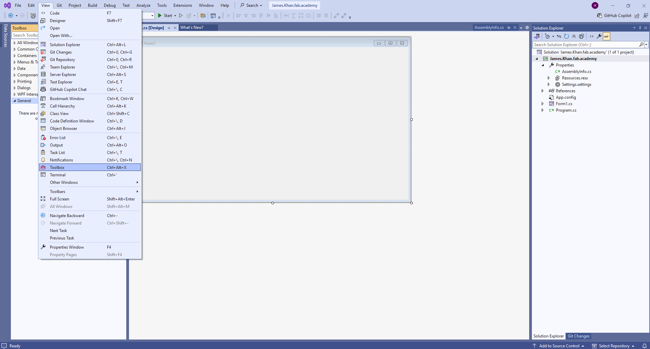This screenshot has width=650, height=349.
Task: Click the Pending Changes Filter clock icon
Action: tap(547, 36)
